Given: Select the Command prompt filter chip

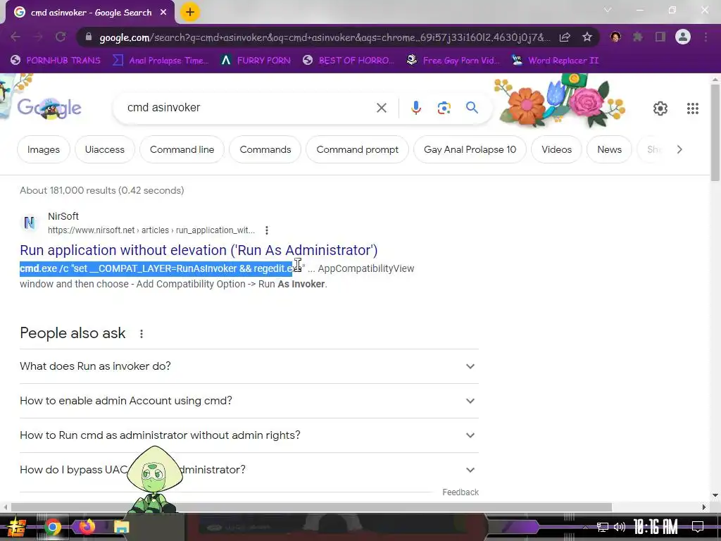Looking at the screenshot, I should click(357, 149).
